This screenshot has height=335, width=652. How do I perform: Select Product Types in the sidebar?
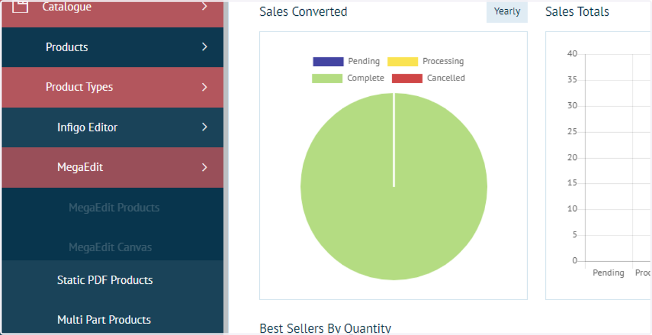coord(112,87)
